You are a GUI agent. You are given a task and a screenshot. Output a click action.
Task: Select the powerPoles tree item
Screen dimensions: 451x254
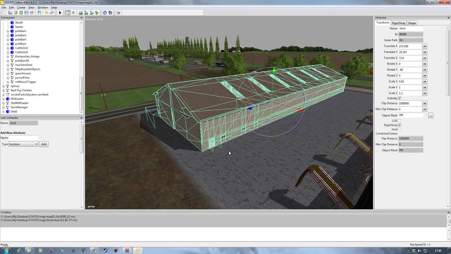23,78
